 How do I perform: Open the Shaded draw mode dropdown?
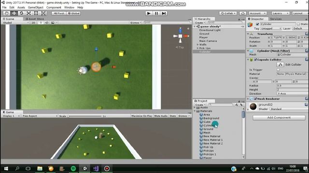coord(15,23)
